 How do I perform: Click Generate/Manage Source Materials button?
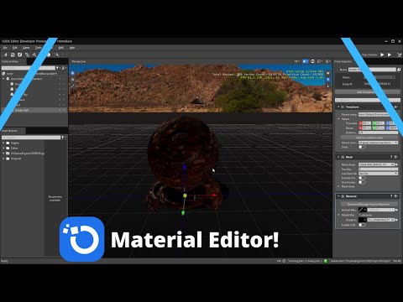[369, 204]
